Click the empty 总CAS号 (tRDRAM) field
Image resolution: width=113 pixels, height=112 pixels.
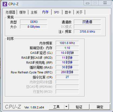[67, 87]
